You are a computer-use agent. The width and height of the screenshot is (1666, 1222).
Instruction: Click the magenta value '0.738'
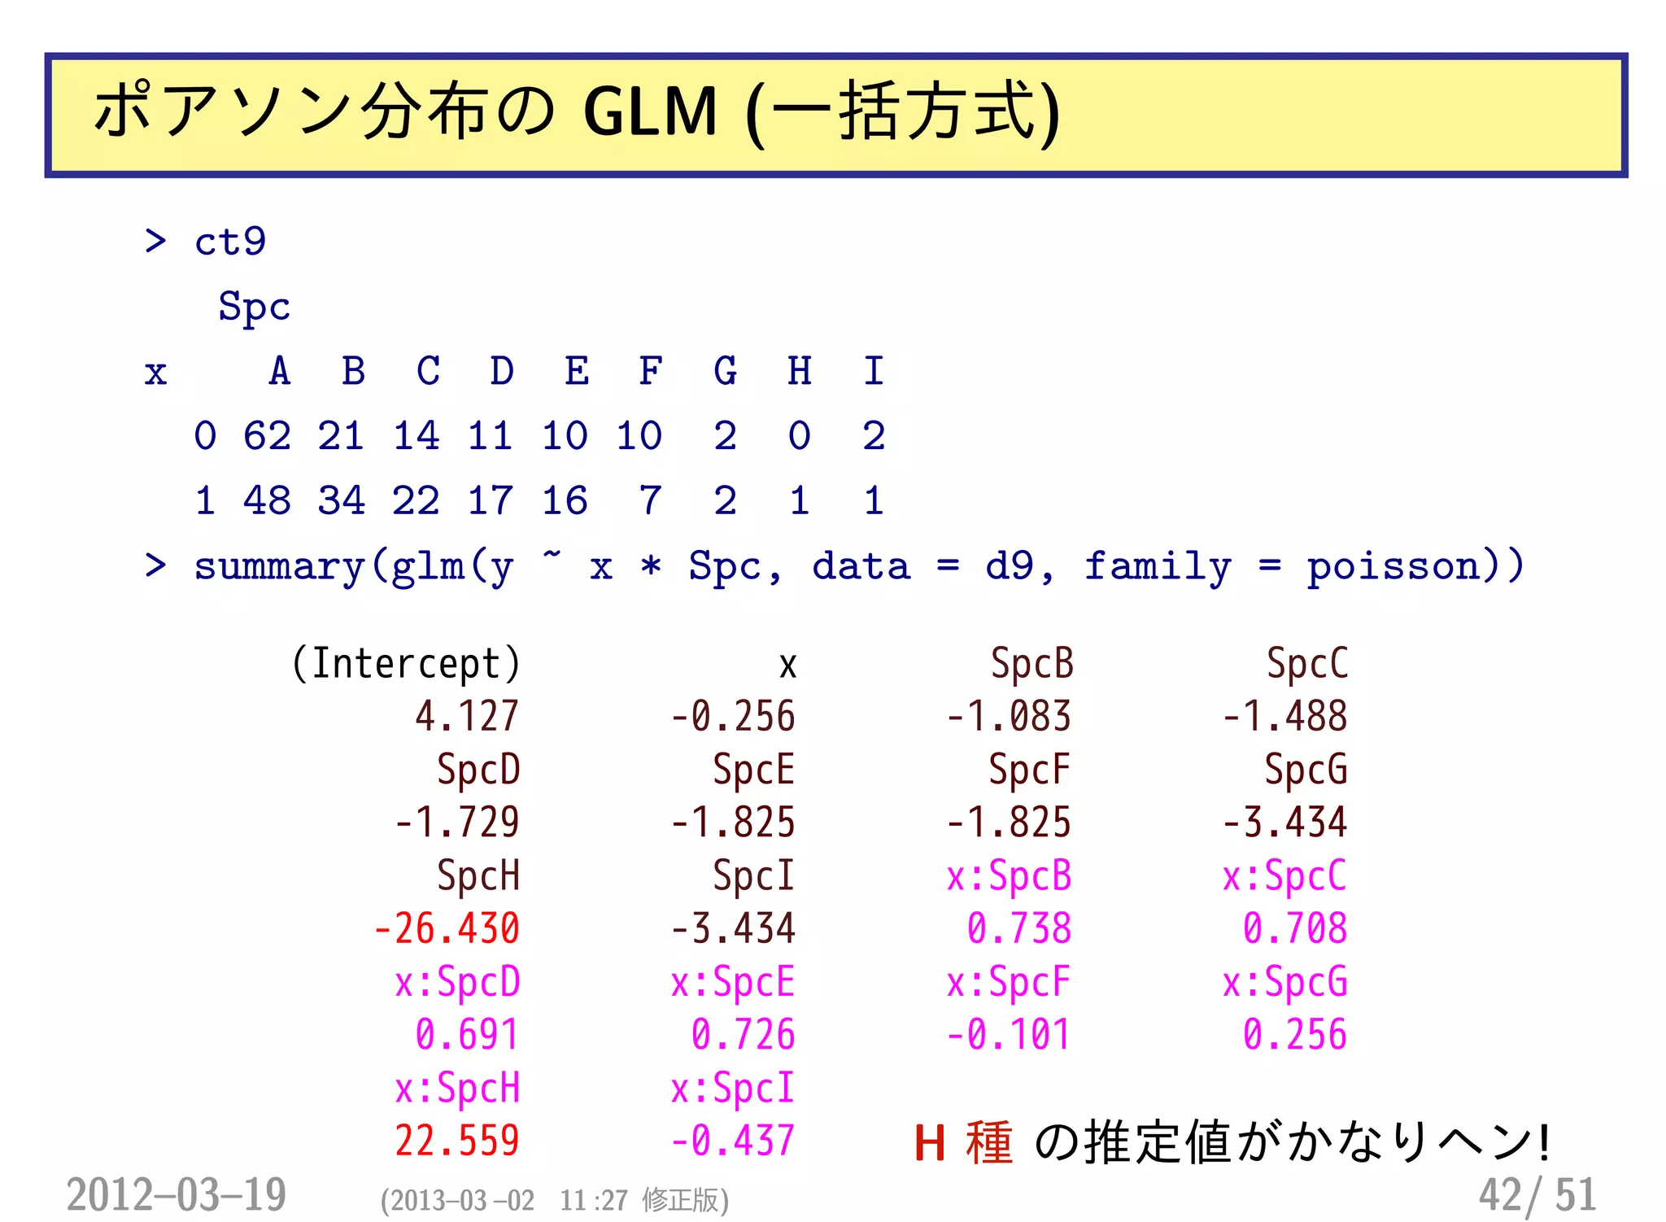pos(1019,929)
